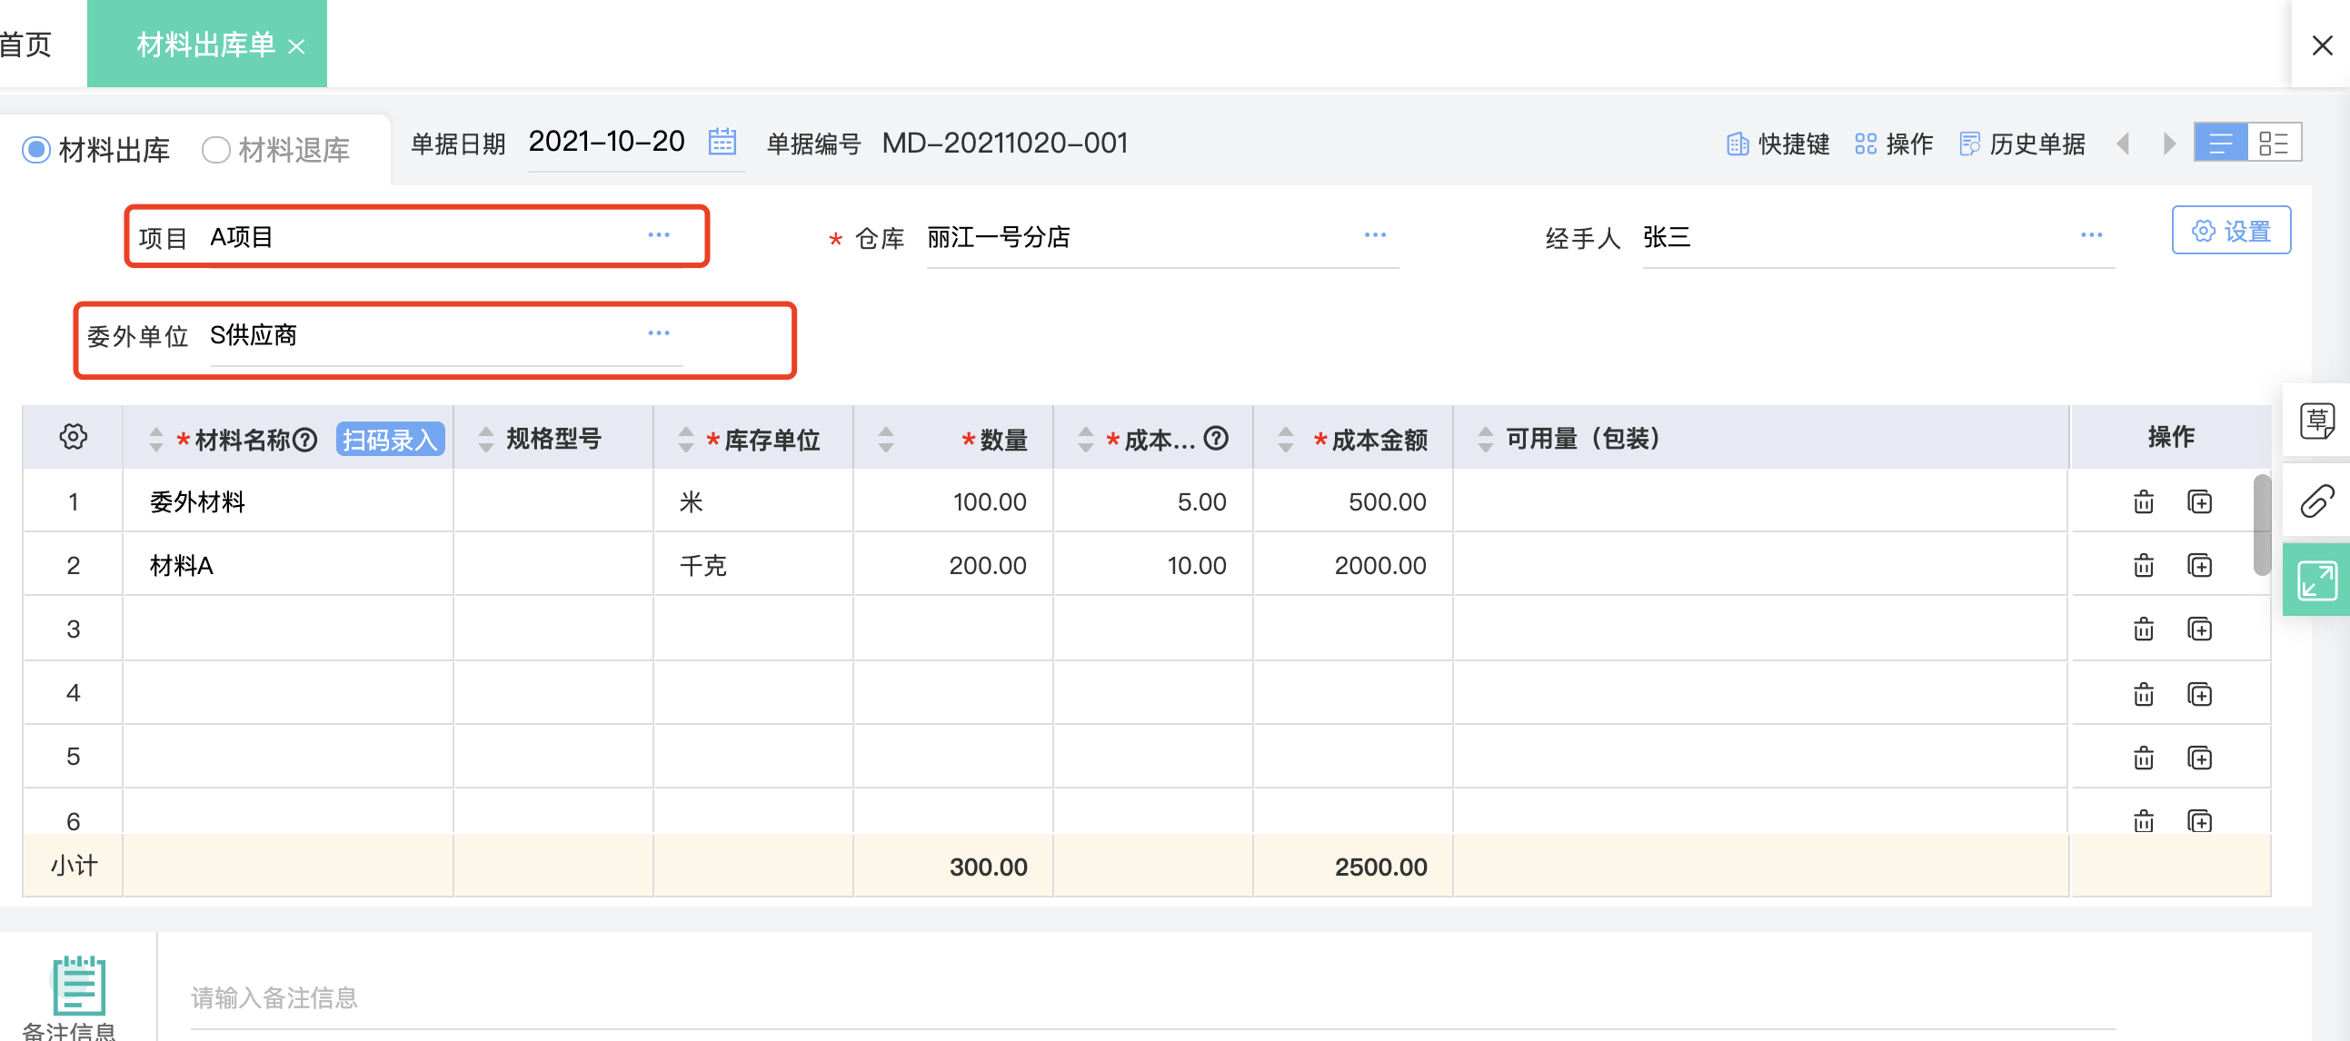Click the 扫码录入 button
Viewport: 2350px width, 1041px height.
click(390, 440)
